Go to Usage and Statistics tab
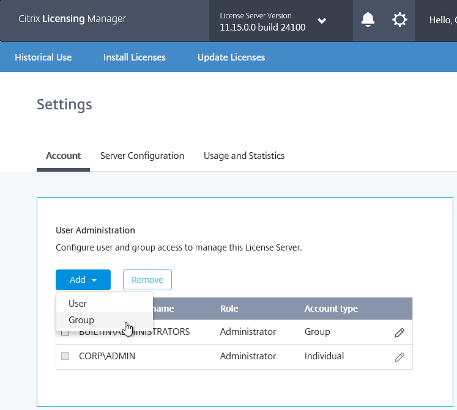 pyautogui.click(x=244, y=156)
